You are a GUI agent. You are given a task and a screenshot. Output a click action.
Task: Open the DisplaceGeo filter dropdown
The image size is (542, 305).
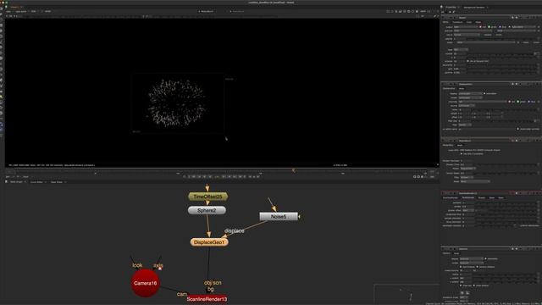tap(465, 125)
